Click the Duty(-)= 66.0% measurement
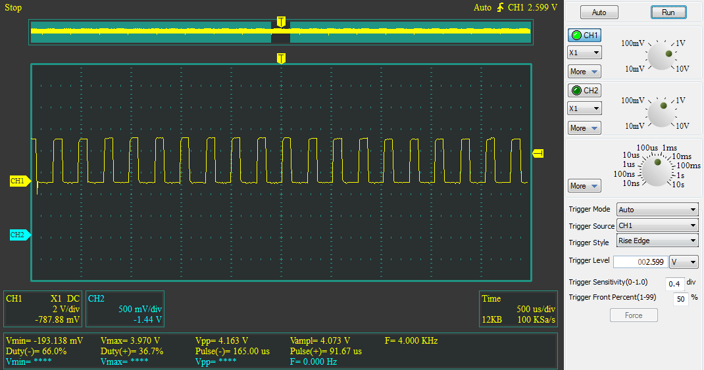This screenshot has width=704, height=370. click(36, 351)
